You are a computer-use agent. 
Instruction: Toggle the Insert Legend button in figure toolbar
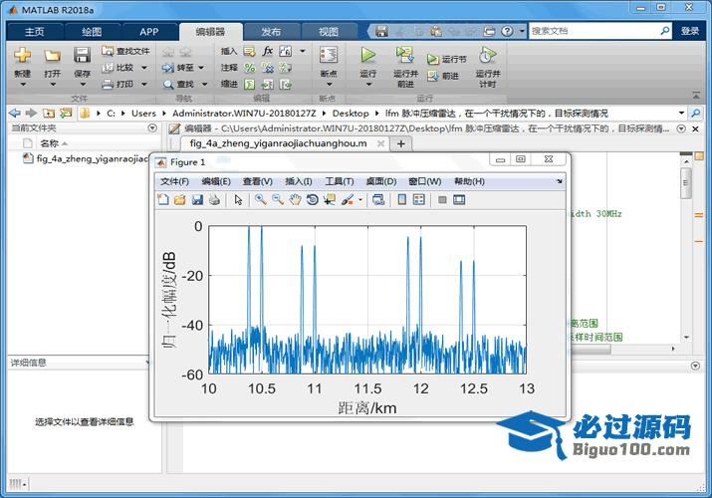419,200
